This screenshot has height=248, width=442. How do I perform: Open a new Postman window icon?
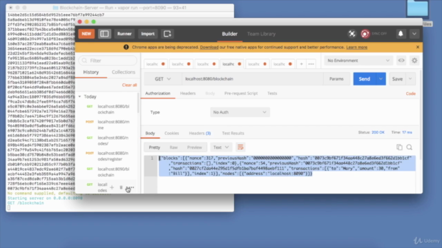click(167, 34)
